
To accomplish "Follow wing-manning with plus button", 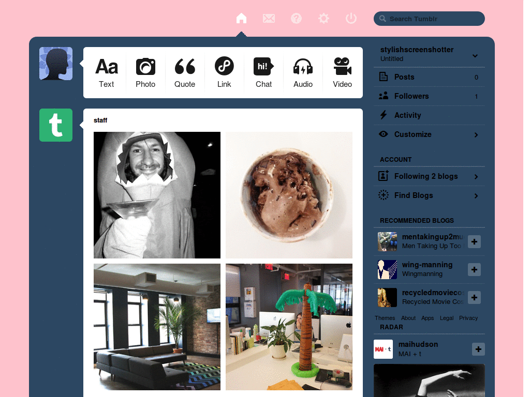I will click(x=474, y=269).
